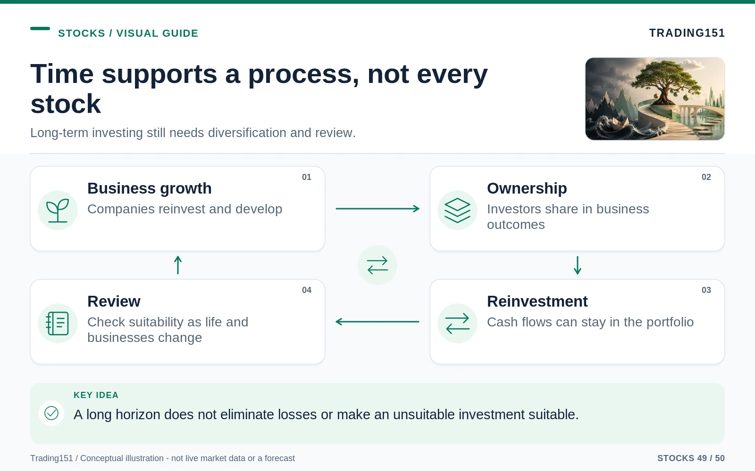The width and height of the screenshot is (755, 471).
Task: Click the swap arrows icon beside Reinvestment
Action: click(457, 323)
